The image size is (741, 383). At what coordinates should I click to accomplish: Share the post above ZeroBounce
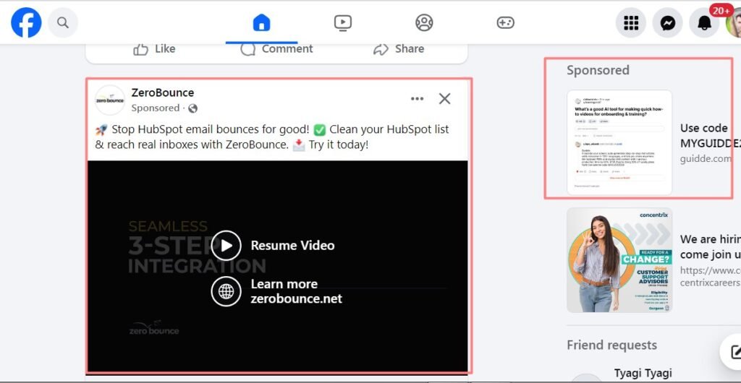point(399,49)
